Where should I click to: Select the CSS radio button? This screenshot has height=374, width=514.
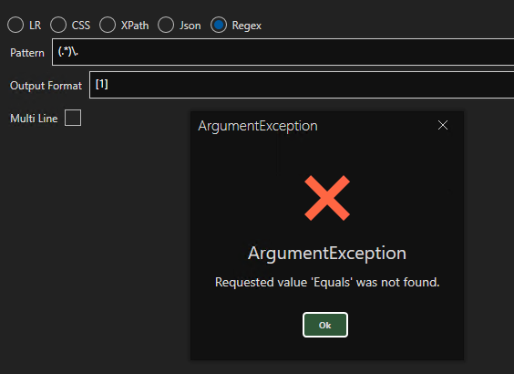[x=58, y=25]
